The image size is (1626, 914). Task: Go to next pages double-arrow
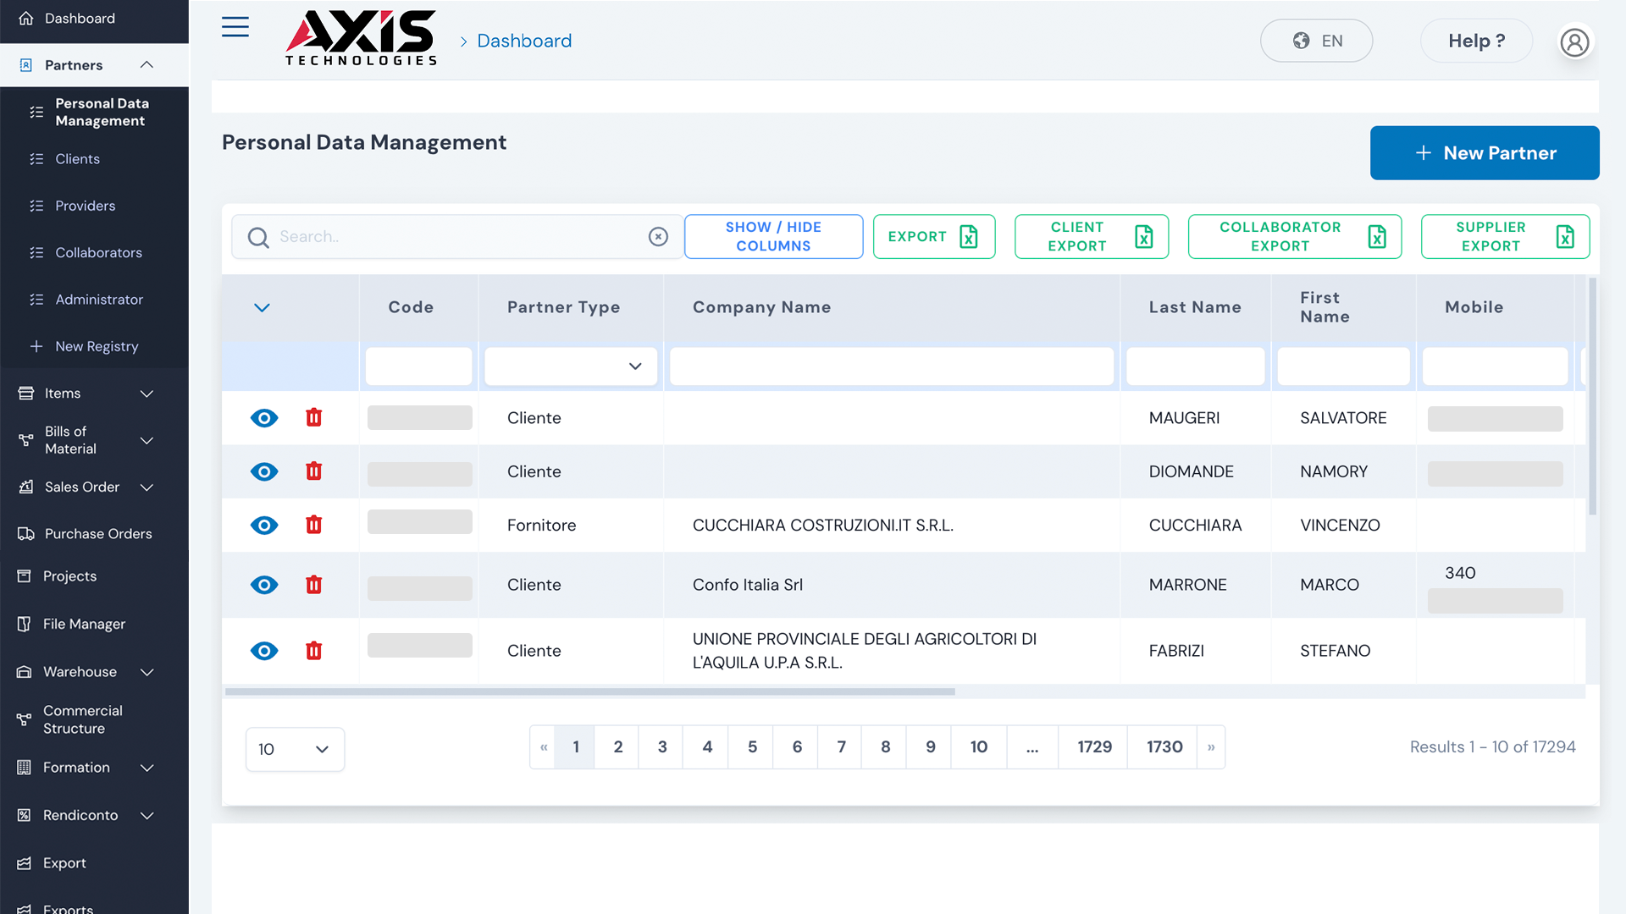(1210, 747)
